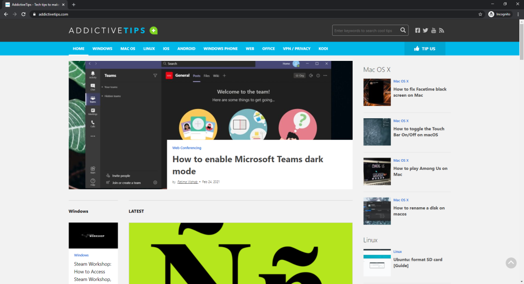
Task: Go back with browser back arrow
Action: [6, 14]
